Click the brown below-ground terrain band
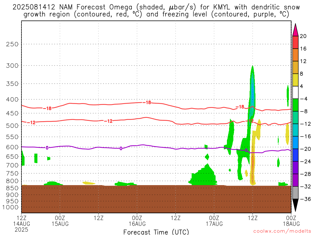 click(156, 199)
